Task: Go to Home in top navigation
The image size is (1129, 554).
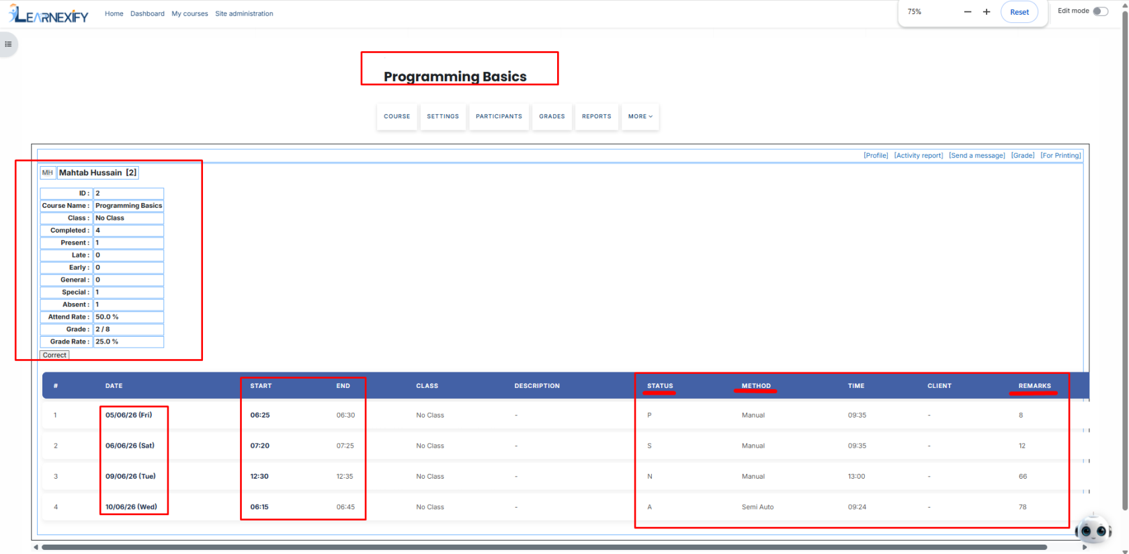Action: [x=114, y=13]
